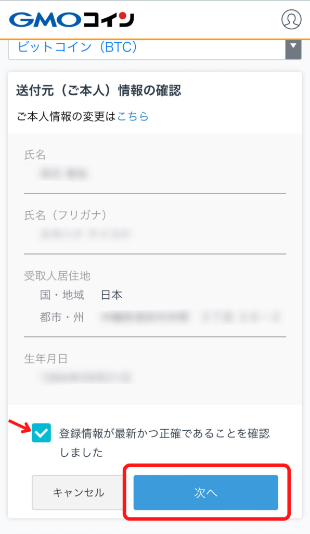Proceed with the 次へ button
Screen dimensions: 310x534
206,492
